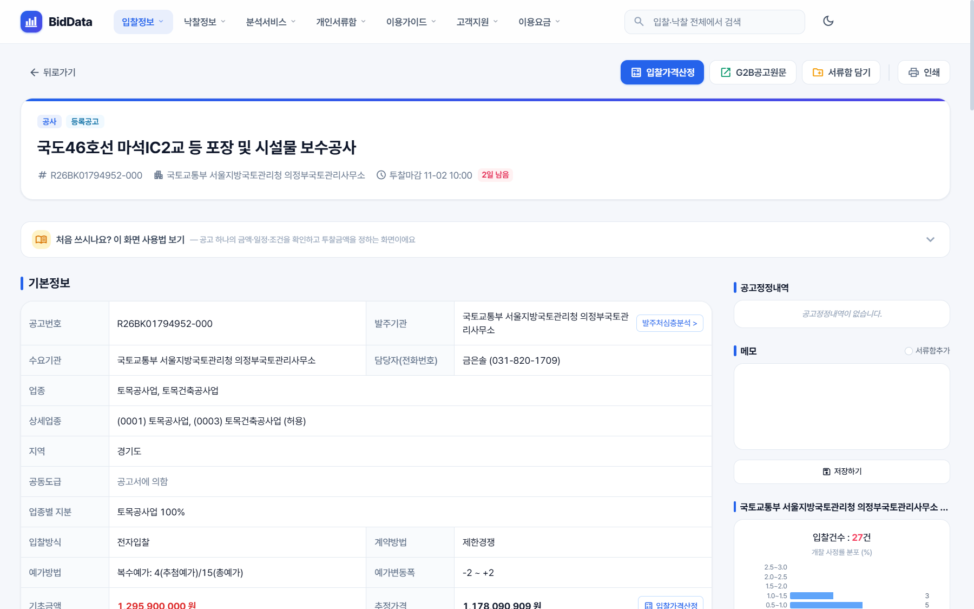The width and height of the screenshot is (974, 609).
Task: Click the hash icon before R26BK01794952-000
Action: point(42,175)
